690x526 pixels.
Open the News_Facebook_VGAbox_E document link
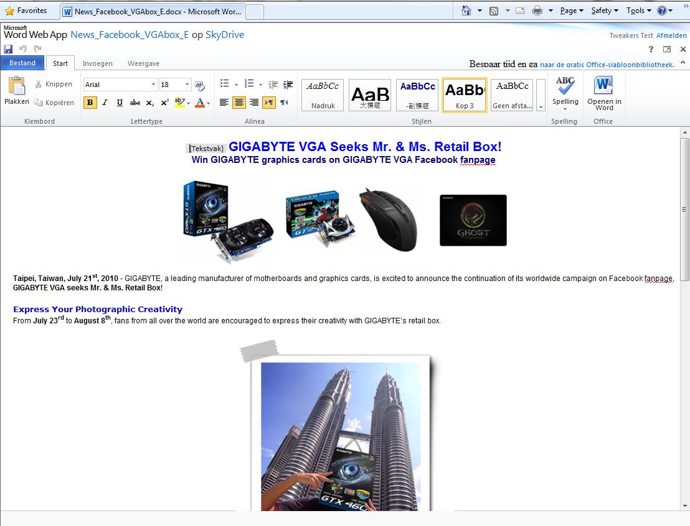coord(130,35)
